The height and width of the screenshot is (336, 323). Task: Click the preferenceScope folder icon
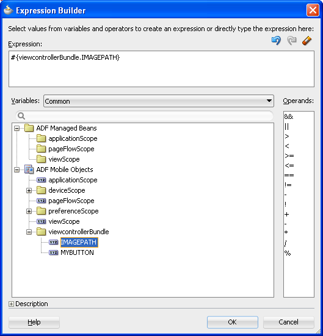click(x=41, y=211)
